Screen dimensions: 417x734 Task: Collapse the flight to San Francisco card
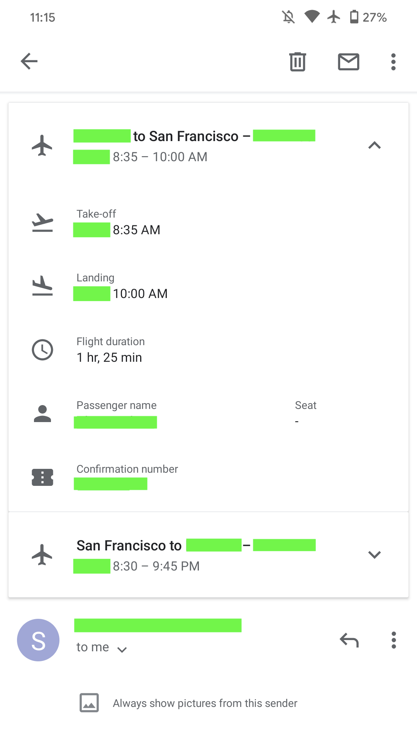[374, 145]
